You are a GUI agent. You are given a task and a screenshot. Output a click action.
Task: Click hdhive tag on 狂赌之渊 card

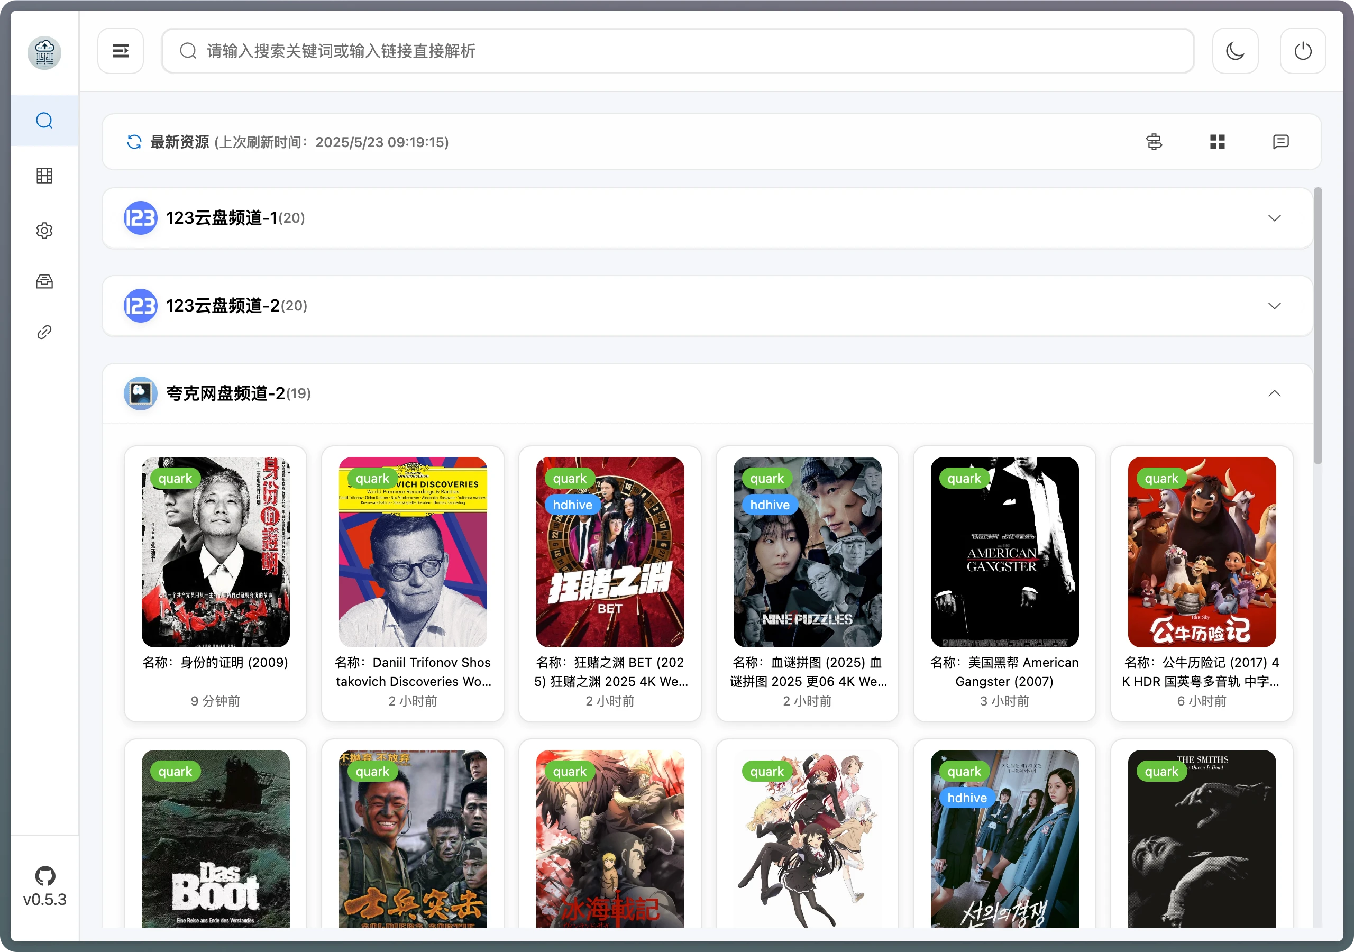click(573, 505)
